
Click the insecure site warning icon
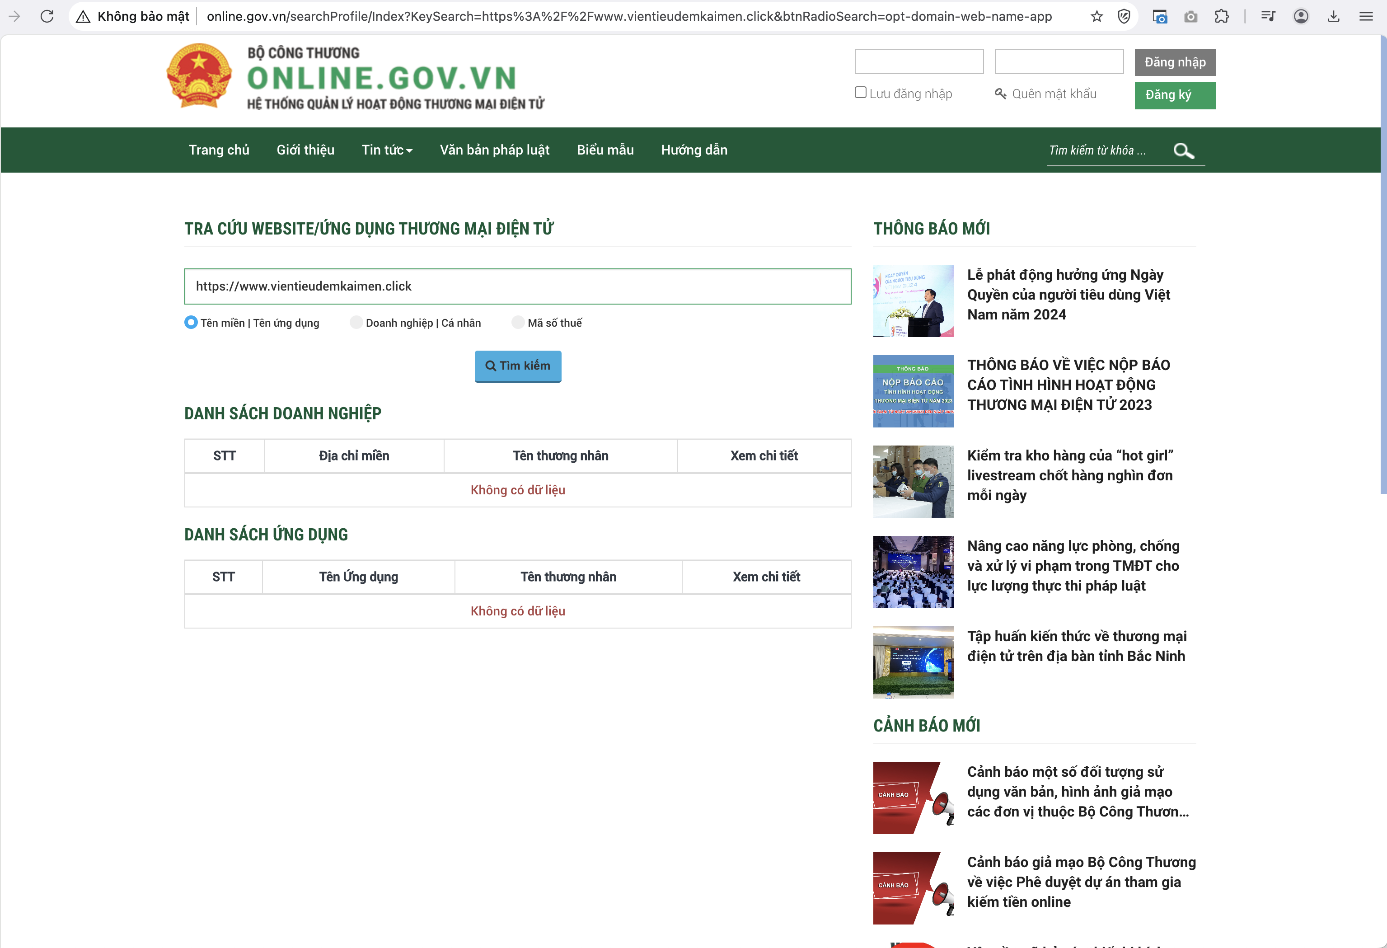[x=83, y=16]
